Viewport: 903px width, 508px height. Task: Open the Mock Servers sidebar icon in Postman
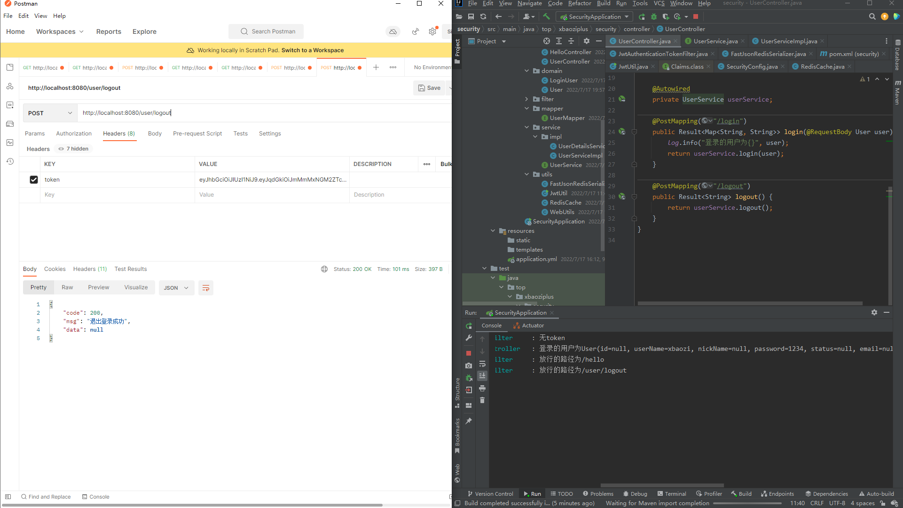[x=10, y=124]
